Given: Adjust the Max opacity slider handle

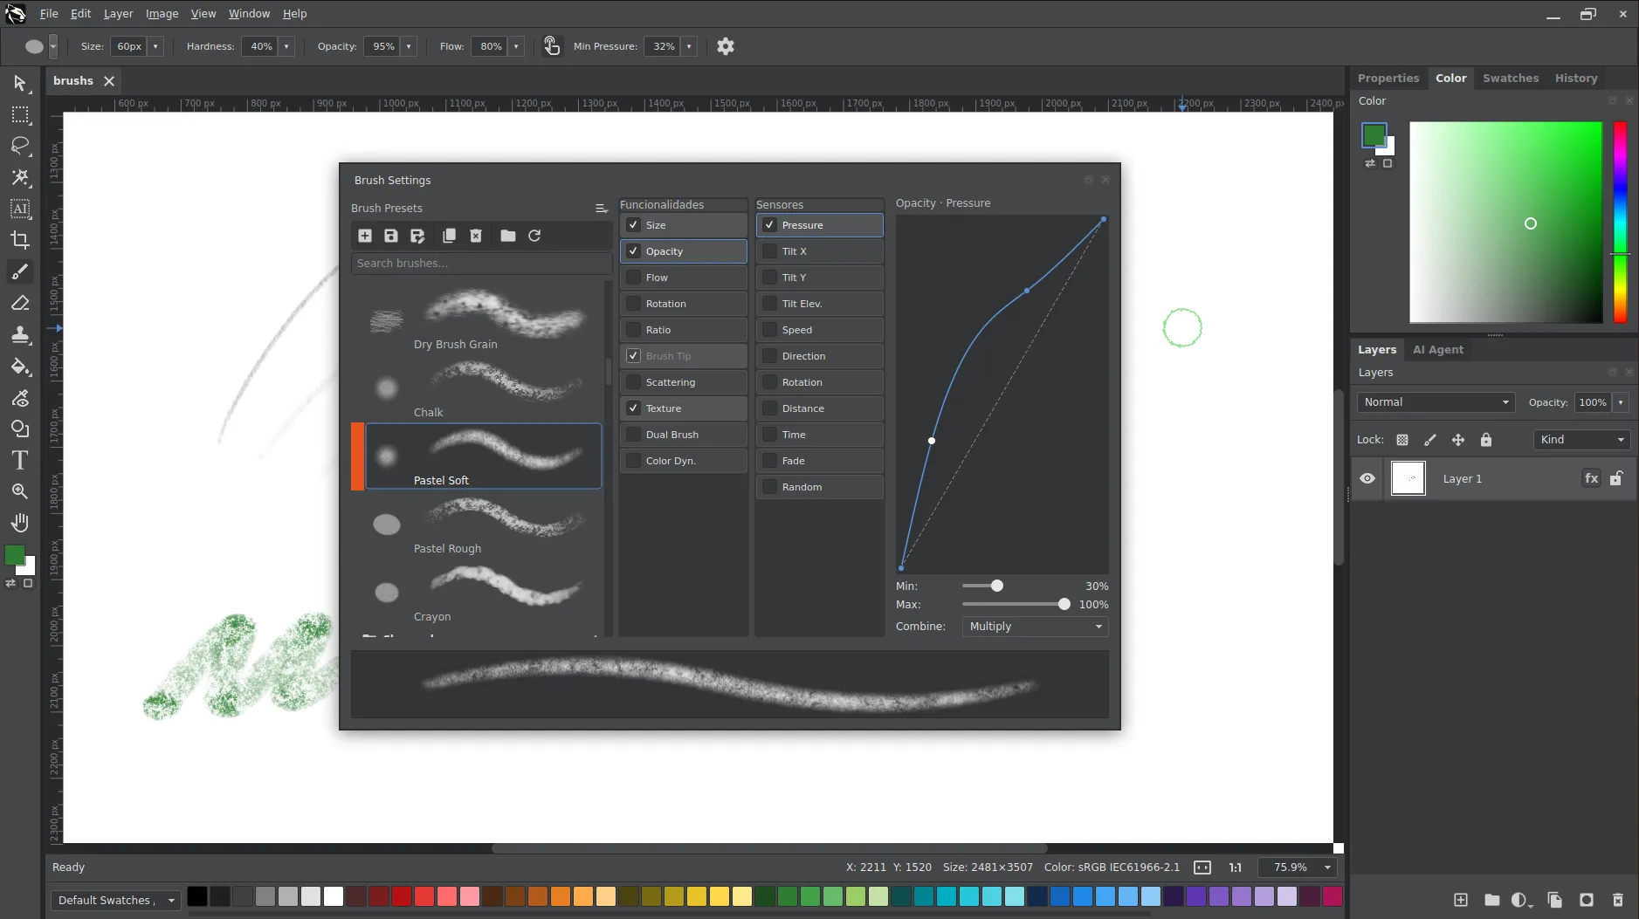Looking at the screenshot, I should click(1064, 605).
